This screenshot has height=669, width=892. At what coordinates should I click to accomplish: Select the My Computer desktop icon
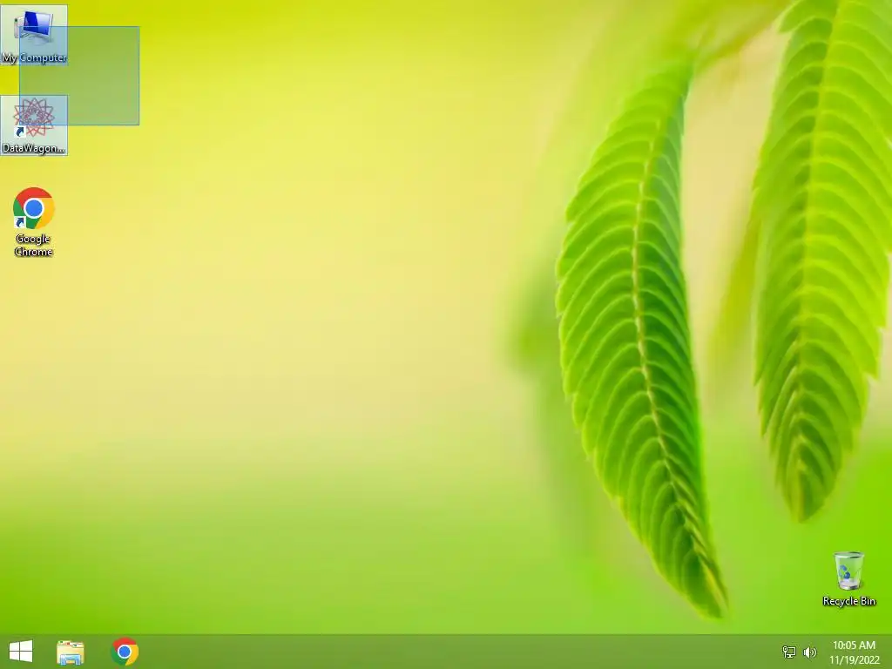(x=34, y=34)
